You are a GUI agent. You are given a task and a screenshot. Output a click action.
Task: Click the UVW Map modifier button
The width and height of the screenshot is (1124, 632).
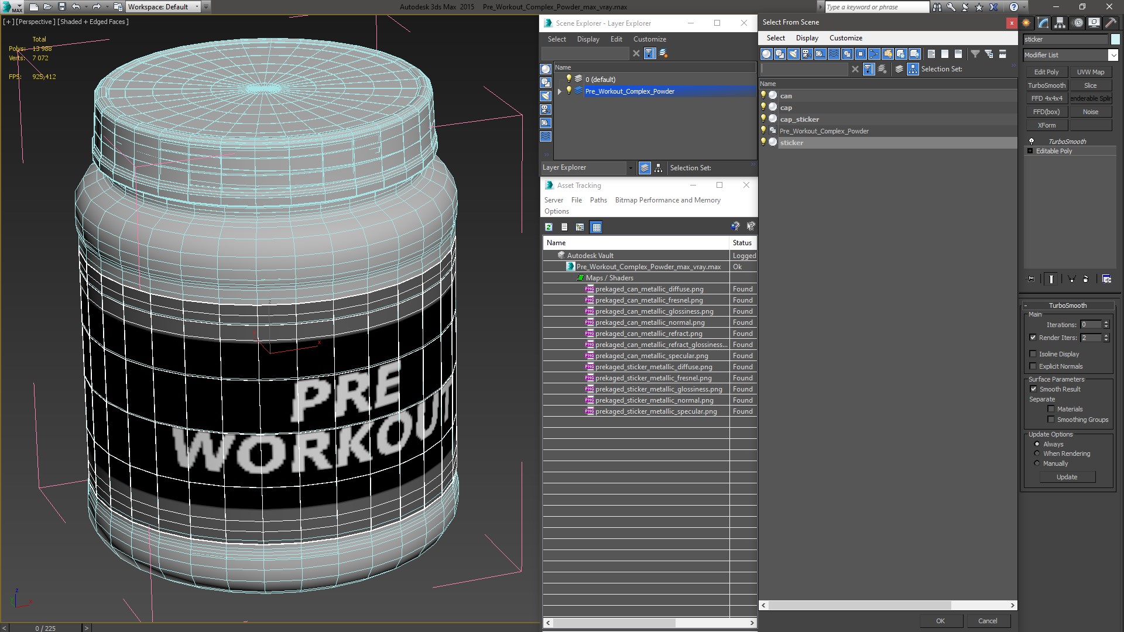pos(1090,72)
